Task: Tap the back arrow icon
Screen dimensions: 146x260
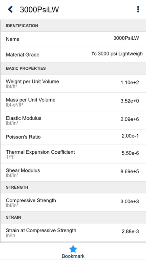Action: click(x=10, y=10)
